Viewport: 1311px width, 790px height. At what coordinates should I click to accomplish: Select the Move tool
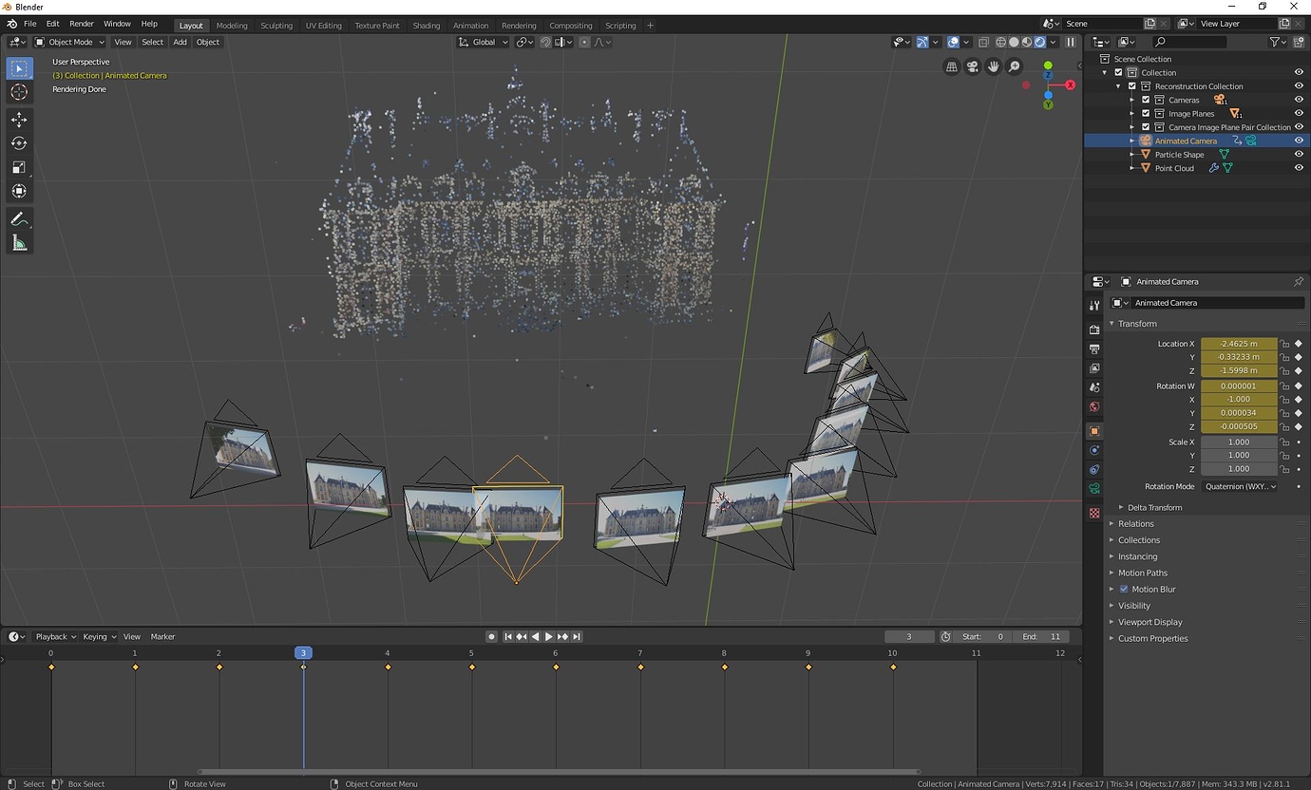coord(19,120)
